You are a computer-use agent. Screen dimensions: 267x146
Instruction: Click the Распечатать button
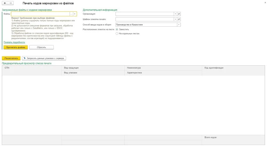(11, 58)
